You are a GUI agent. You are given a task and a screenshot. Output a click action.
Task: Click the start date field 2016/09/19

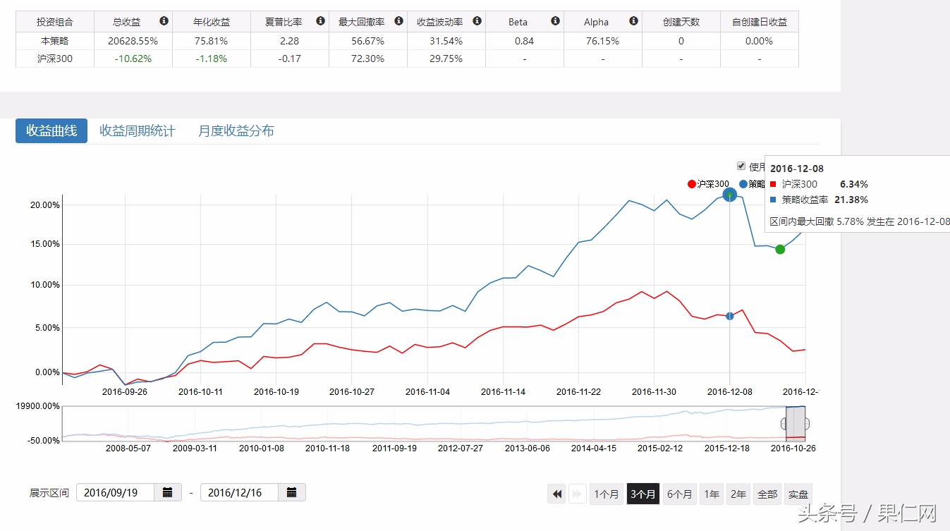[x=115, y=492]
